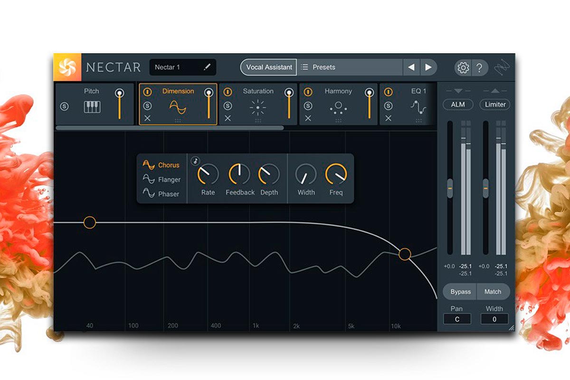
Task: Click the Bypass button
Action: (460, 292)
